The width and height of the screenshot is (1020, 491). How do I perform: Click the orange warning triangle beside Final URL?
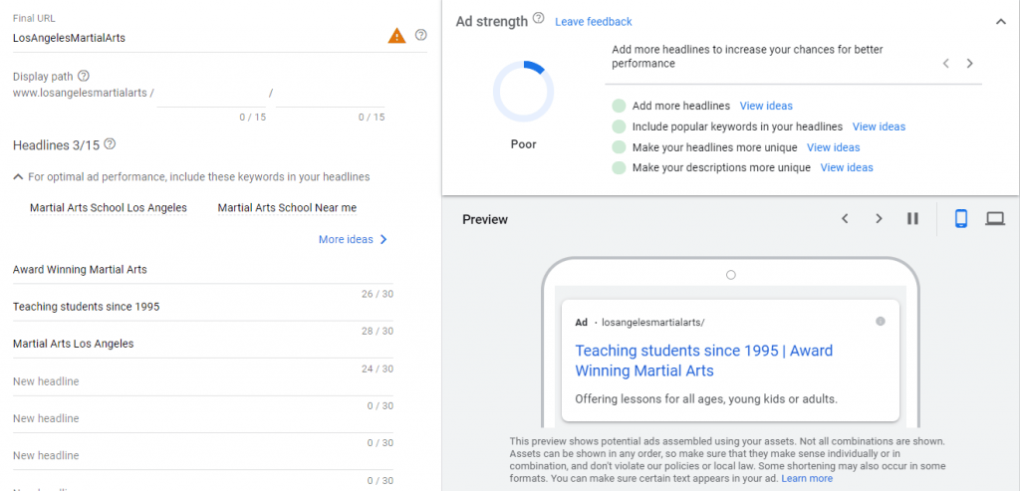pos(396,36)
